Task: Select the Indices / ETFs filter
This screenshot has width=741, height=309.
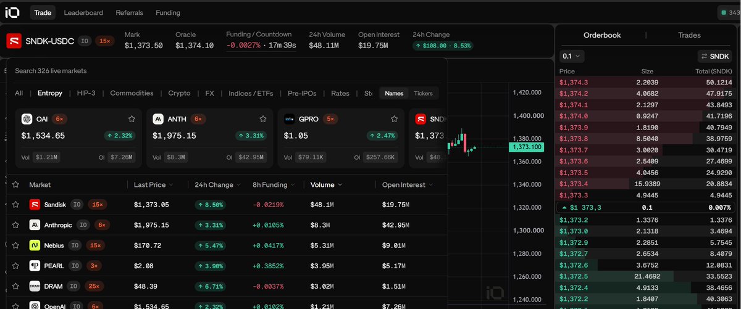Action: pos(251,93)
